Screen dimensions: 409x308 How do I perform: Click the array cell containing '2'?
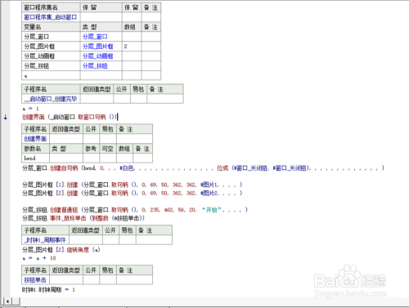tap(132, 47)
